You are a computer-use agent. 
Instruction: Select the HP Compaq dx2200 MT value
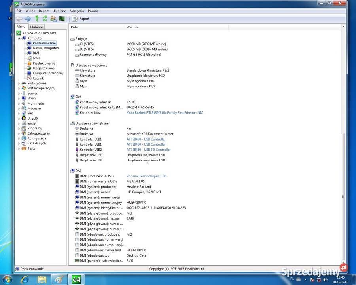click(144, 192)
